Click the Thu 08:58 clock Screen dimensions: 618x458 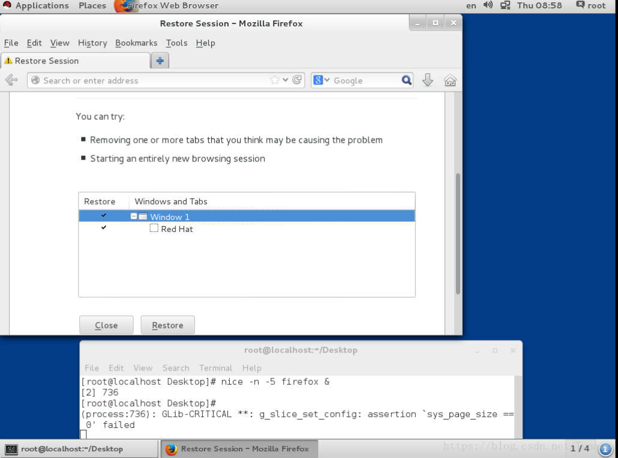(x=539, y=5)
